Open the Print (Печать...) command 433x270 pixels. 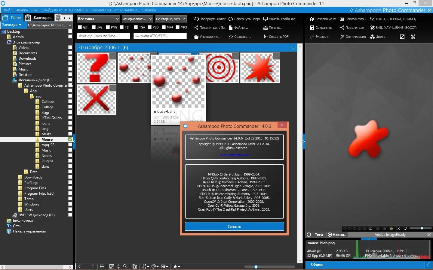(x=273, y=28)
